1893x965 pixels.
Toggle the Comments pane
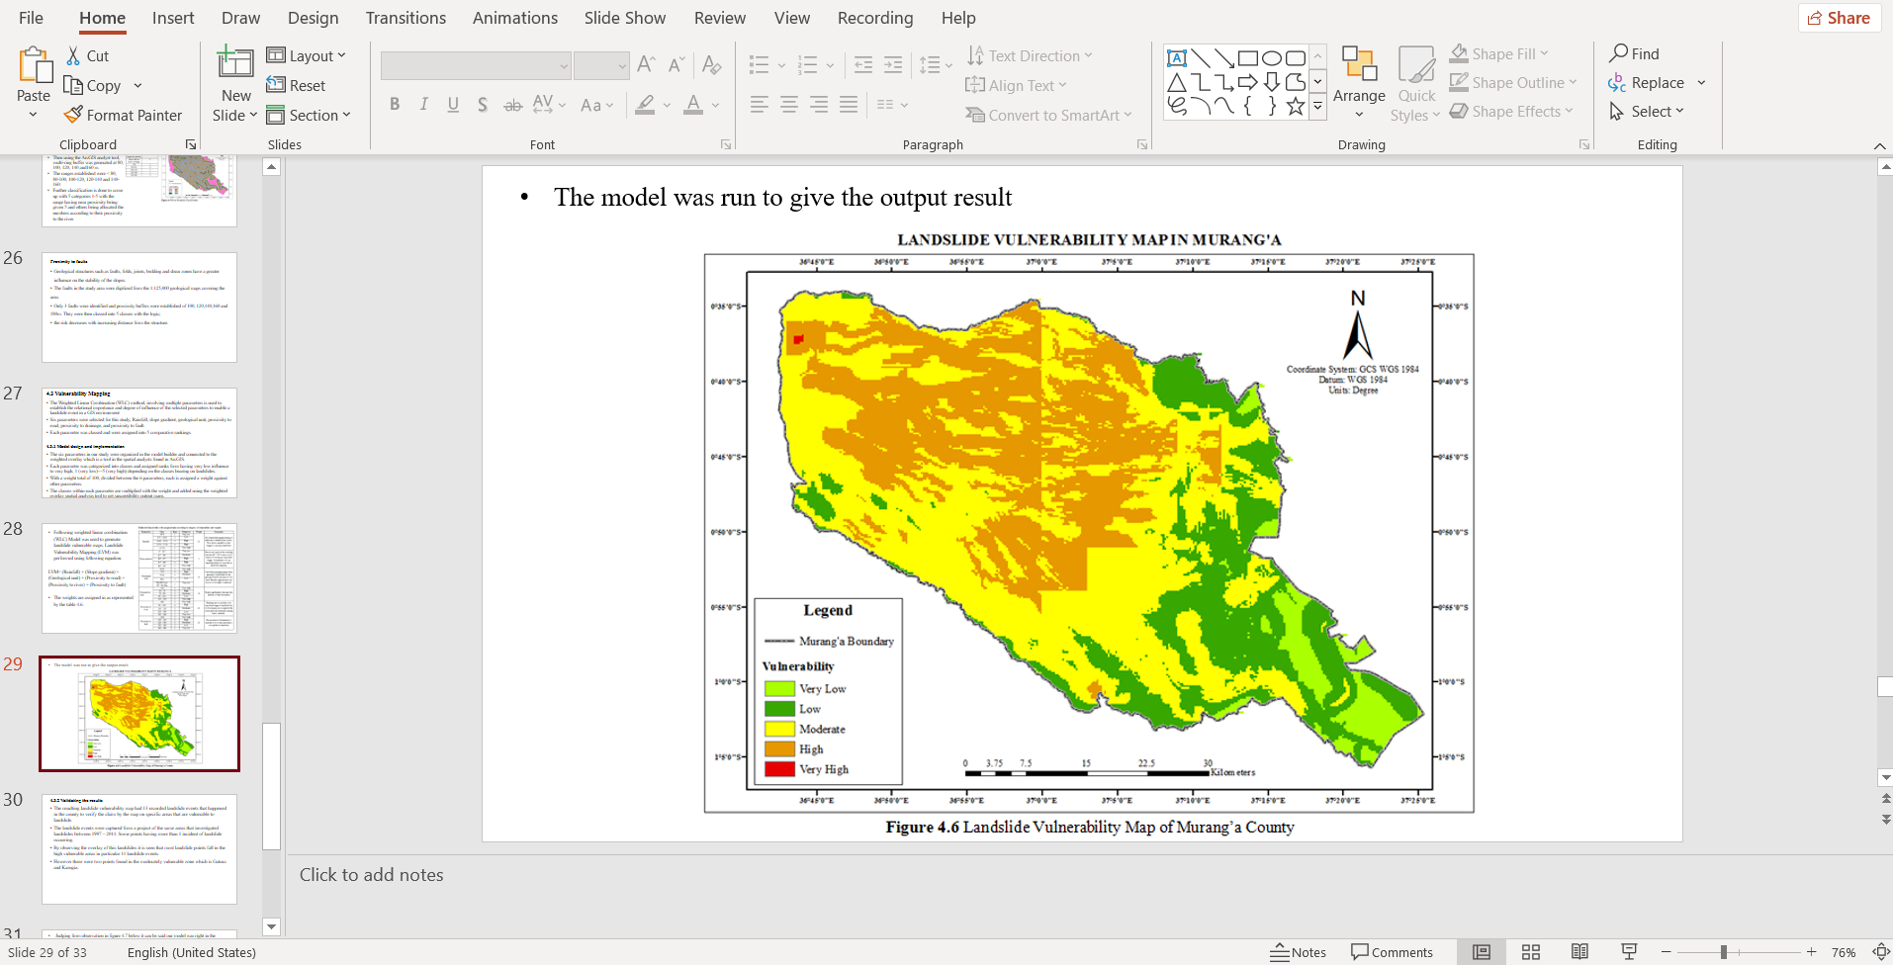[x=1392, y=952]
